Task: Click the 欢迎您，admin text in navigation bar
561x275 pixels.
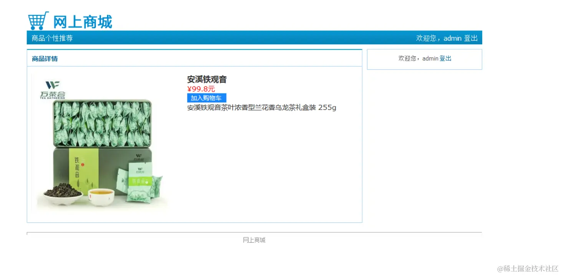Action: pyautogui.click(x=439, y=38)
